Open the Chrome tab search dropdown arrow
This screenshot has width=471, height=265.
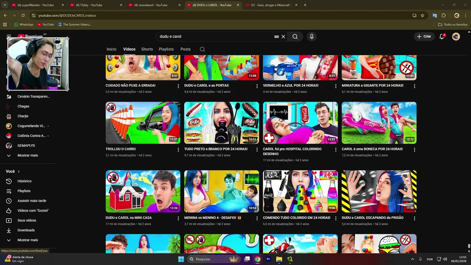click(5, 5)
